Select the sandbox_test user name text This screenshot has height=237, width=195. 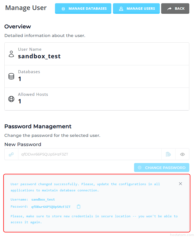[x=39, y=56]
